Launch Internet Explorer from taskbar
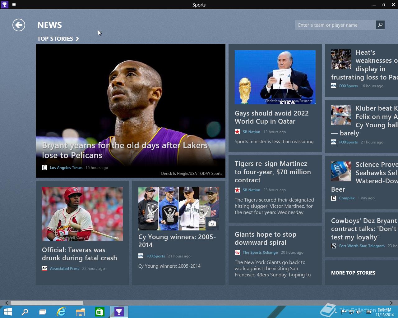The height and width of the screenshot is (318, 398). [61, 312]
